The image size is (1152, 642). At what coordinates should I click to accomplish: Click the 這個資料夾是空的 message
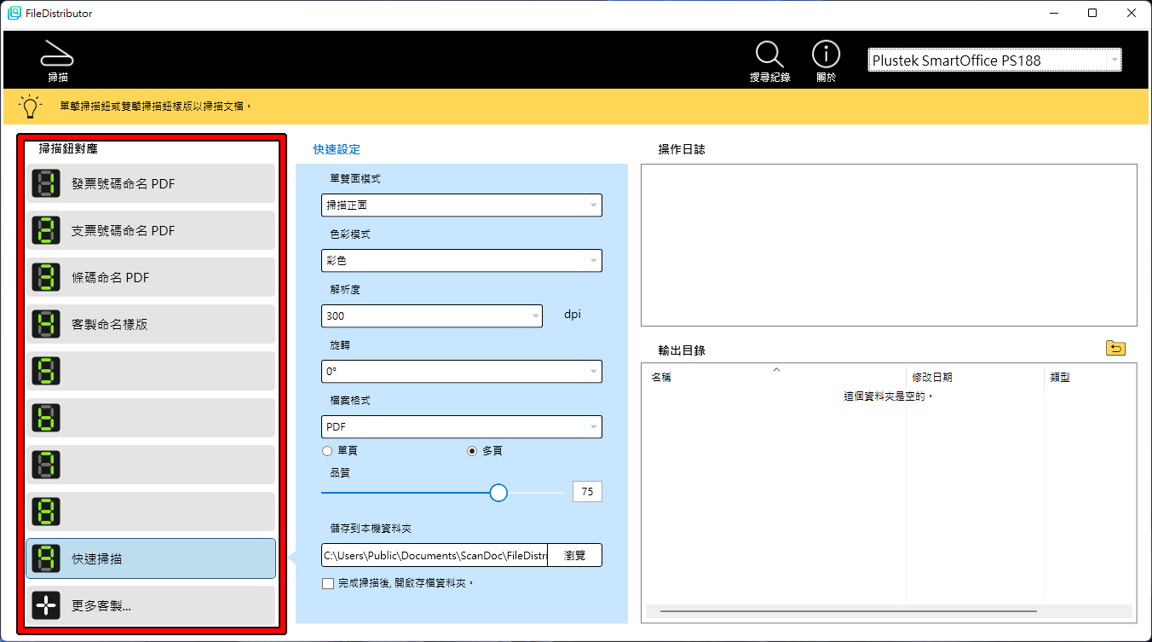889,396
